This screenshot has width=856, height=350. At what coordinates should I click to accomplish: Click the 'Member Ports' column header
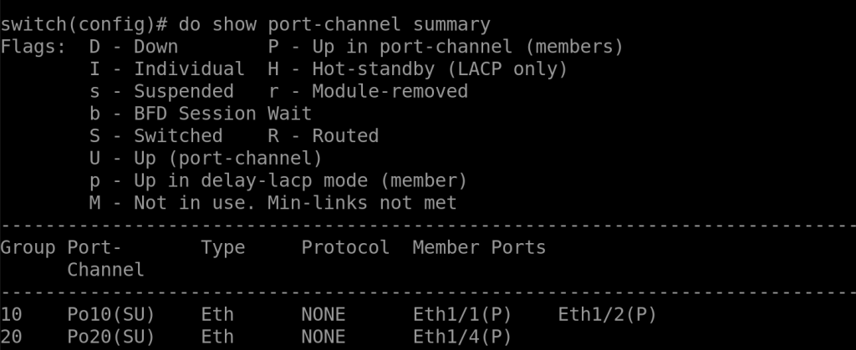coord(479,247)
